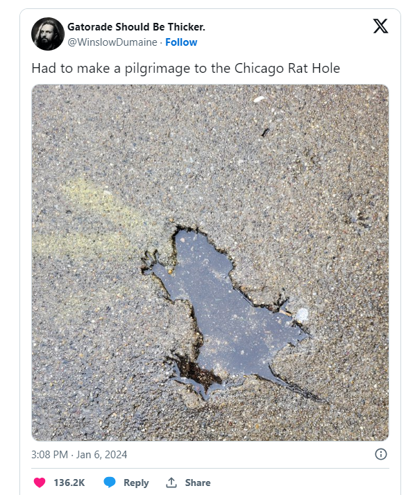
Task: Click the 136.2K likes count
Action: [69, 483]
